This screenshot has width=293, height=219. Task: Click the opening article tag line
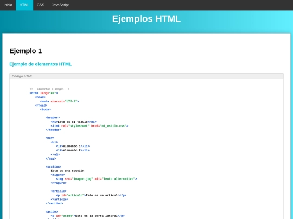pyautogui.click(x=59, y=191)
